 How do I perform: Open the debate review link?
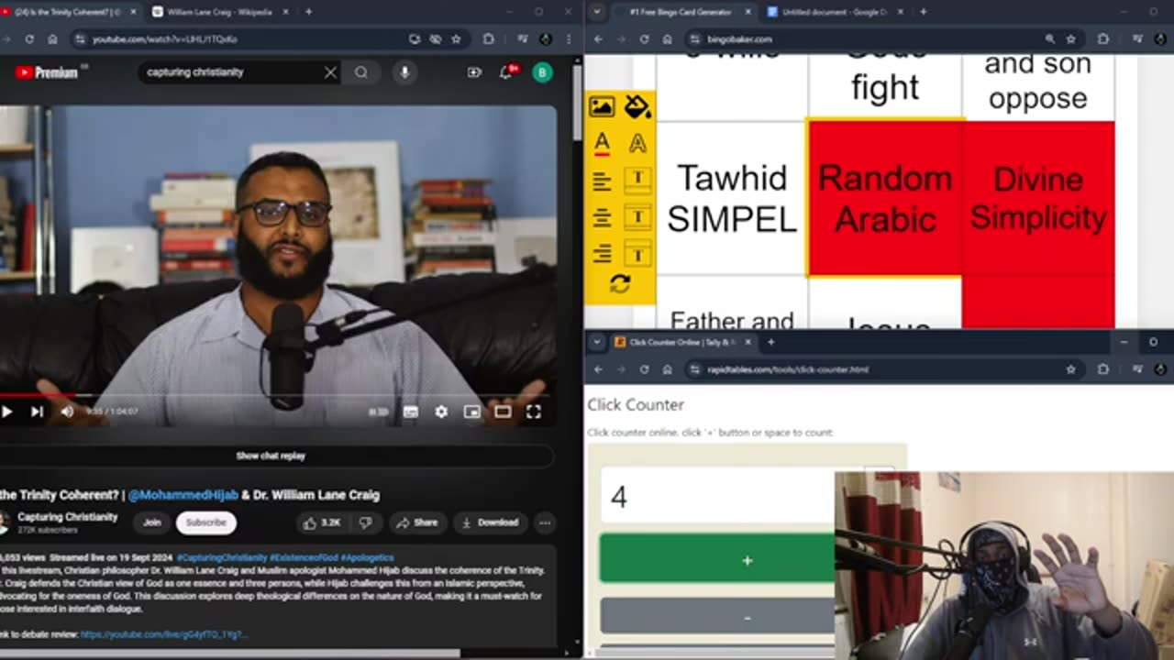click(x=164, y=634)
